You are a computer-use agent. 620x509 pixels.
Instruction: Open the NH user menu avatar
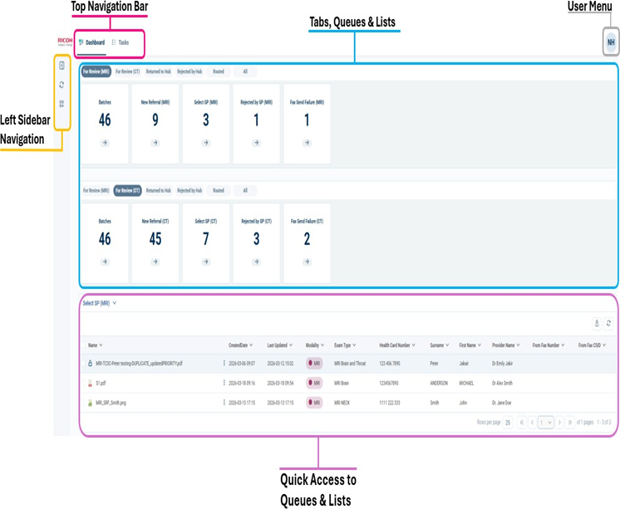click(611, 42)
